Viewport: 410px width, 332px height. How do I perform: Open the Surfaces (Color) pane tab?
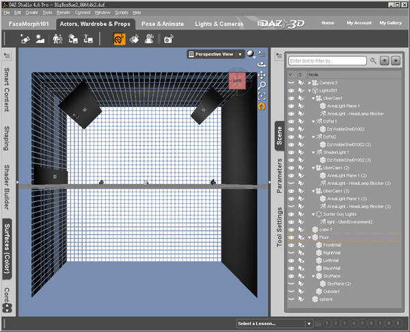pyautogui.click(x=7, y=248)
